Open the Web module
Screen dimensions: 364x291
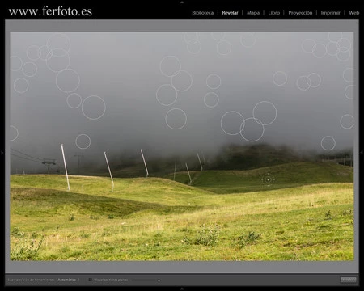[353, 13]
